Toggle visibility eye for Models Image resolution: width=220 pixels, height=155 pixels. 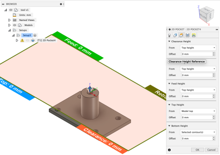[x=15, y=25]
